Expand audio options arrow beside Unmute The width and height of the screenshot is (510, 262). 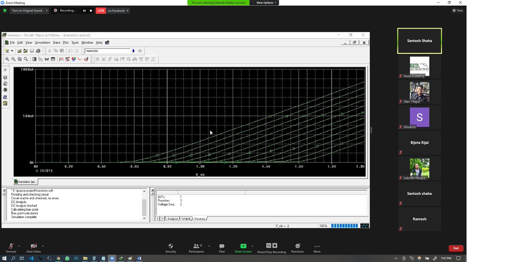[x=19, y=245]
